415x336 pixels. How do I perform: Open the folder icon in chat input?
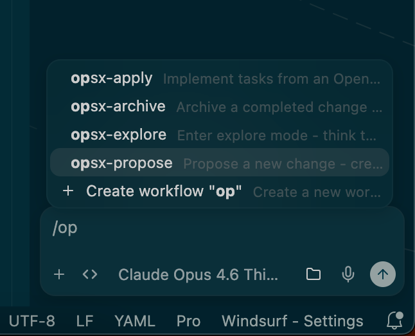coord(313,274)
